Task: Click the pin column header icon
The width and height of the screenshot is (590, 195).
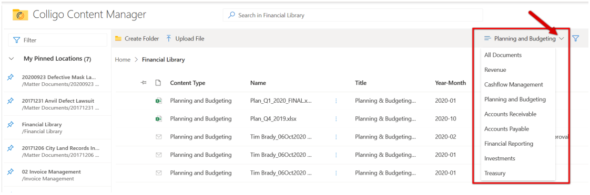Action: (x=144, y=83)
